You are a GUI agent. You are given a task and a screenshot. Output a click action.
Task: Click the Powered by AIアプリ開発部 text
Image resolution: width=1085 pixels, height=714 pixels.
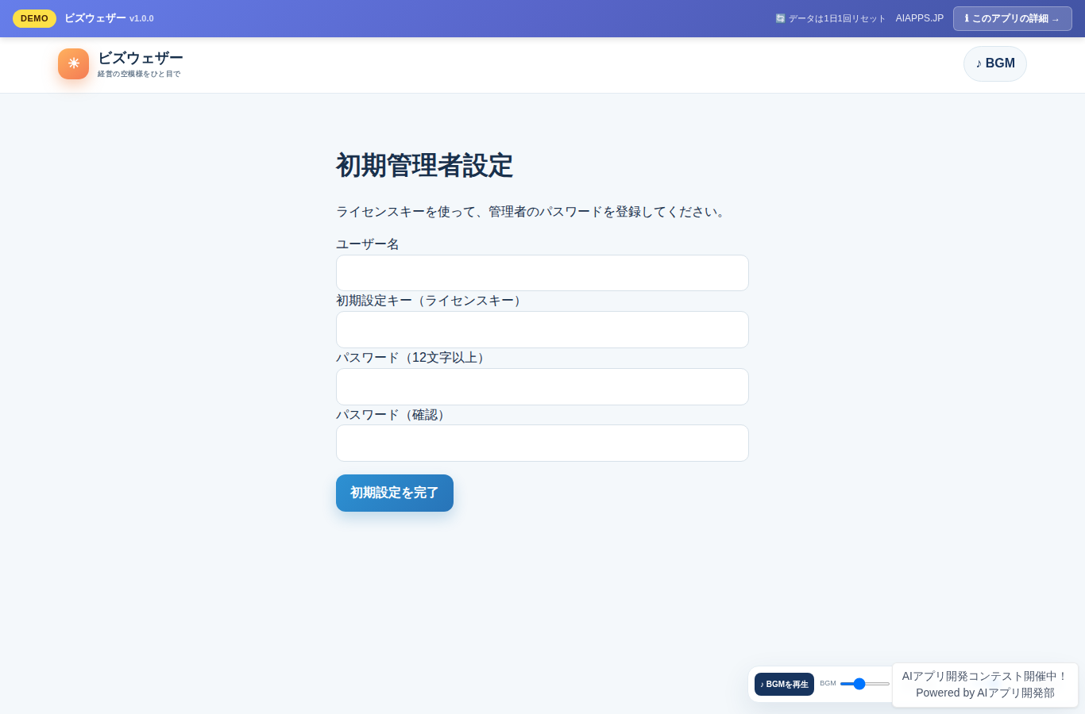(x=985, y=693)
